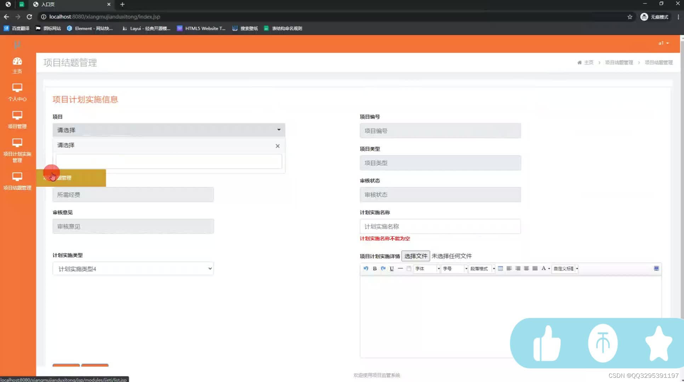Image resolution: width=684 pixels, height=382 pixels.
Task: Toggle editor fullscreen icon at toolbar right
Action: [656, 268]
